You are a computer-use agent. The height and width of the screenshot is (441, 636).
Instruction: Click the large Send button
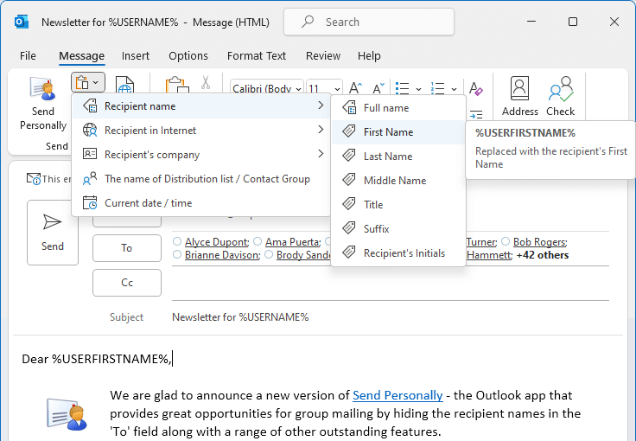tap(53, 233)
